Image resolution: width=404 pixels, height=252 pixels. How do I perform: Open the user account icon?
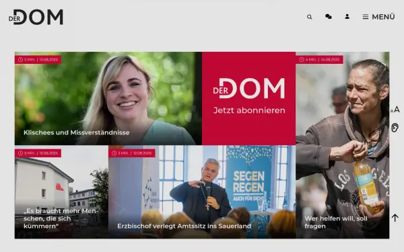click(x=347, y=17)
